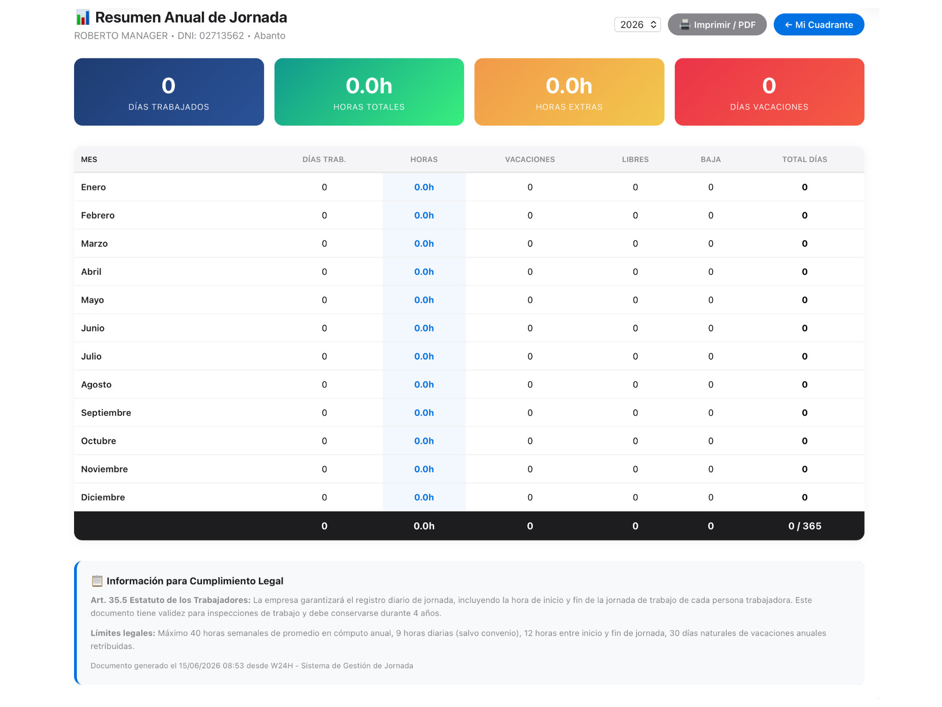Select the Junio row label
Image resolution: width=942 pixels, height=707 pixels.
pyautogui.click(x=92, y=328)
